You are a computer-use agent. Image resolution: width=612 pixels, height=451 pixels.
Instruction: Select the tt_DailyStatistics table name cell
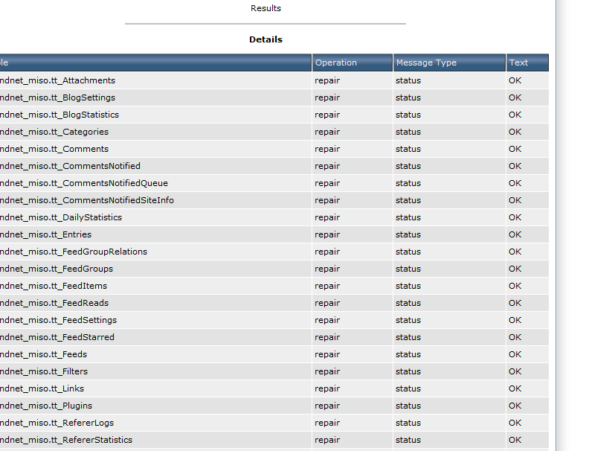155,217
